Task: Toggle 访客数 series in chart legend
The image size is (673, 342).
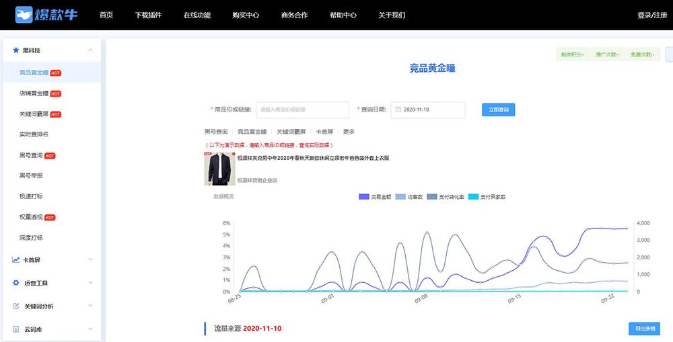Action: [x=409, y=197]
